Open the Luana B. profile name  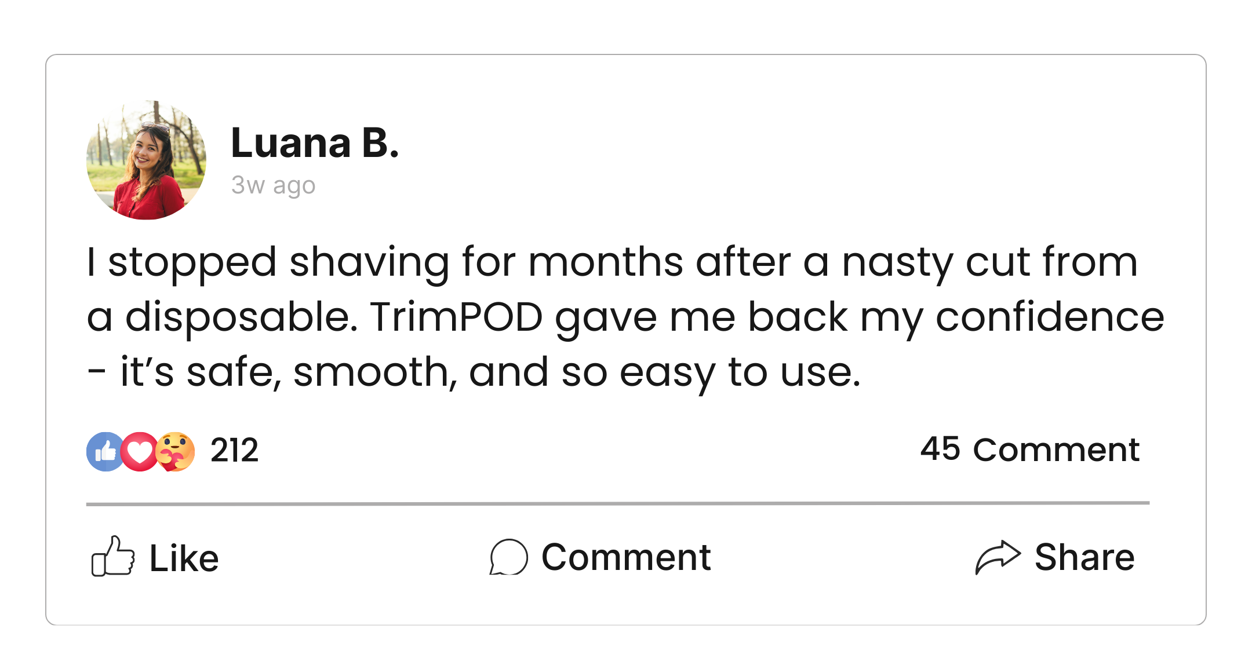coord(315,142)
